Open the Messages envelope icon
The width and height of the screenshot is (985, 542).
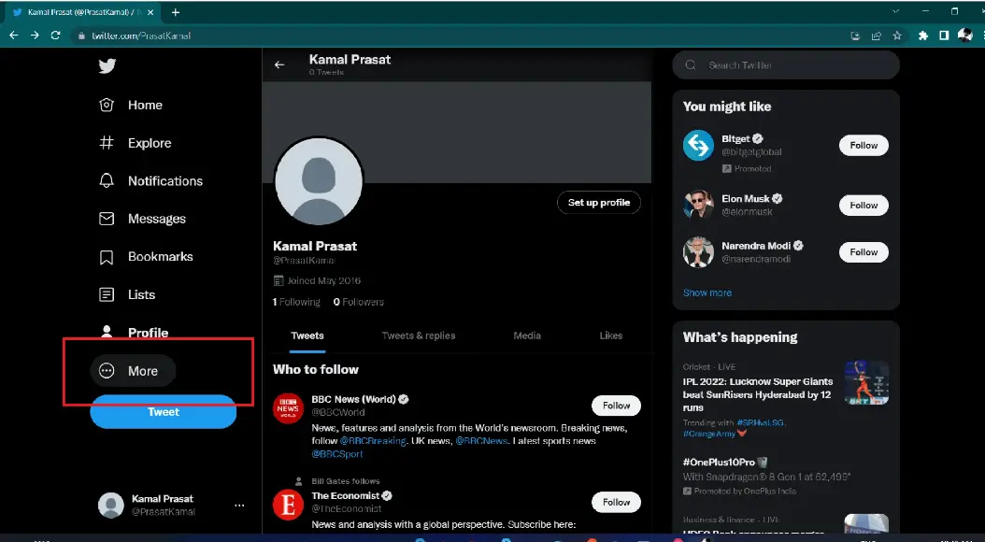point(107,219)
